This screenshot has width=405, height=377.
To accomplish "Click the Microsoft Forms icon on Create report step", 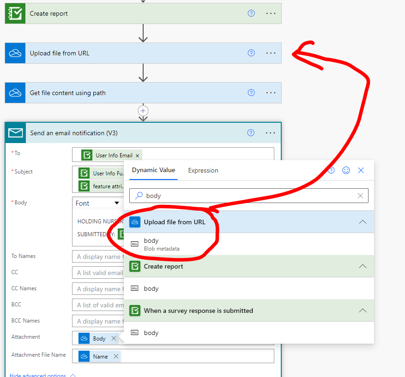I will pyautogui.click(x=14, y=13).
